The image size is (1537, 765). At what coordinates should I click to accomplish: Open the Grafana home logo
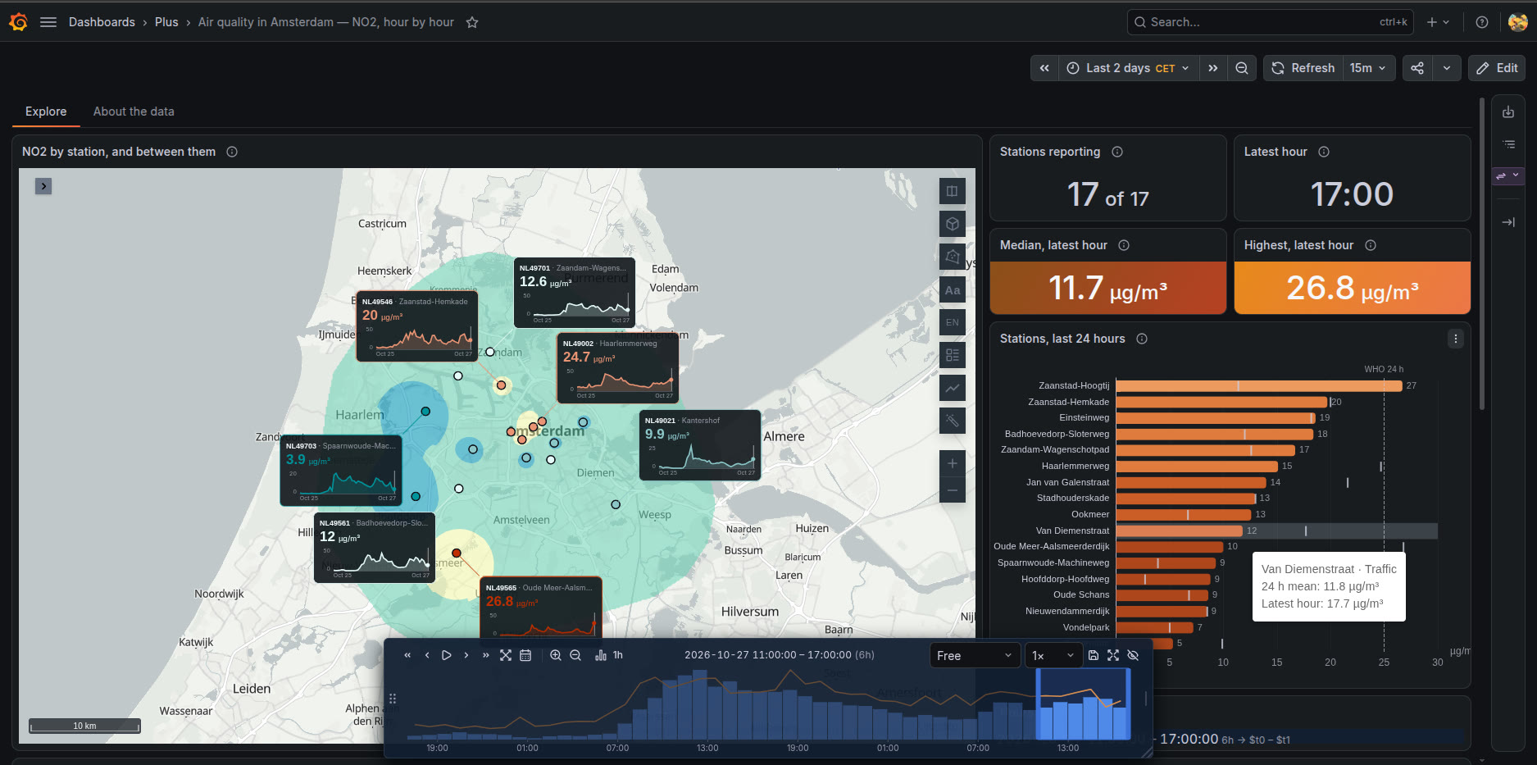coord(18,22)
